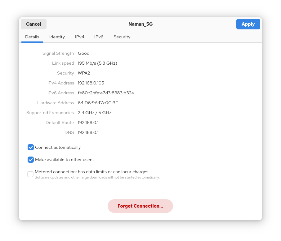This screenshot has height=241, width=281.
Task: Click the hardware address 64:D6:9A:FA:0C:3F
Action: click(98, 103)
